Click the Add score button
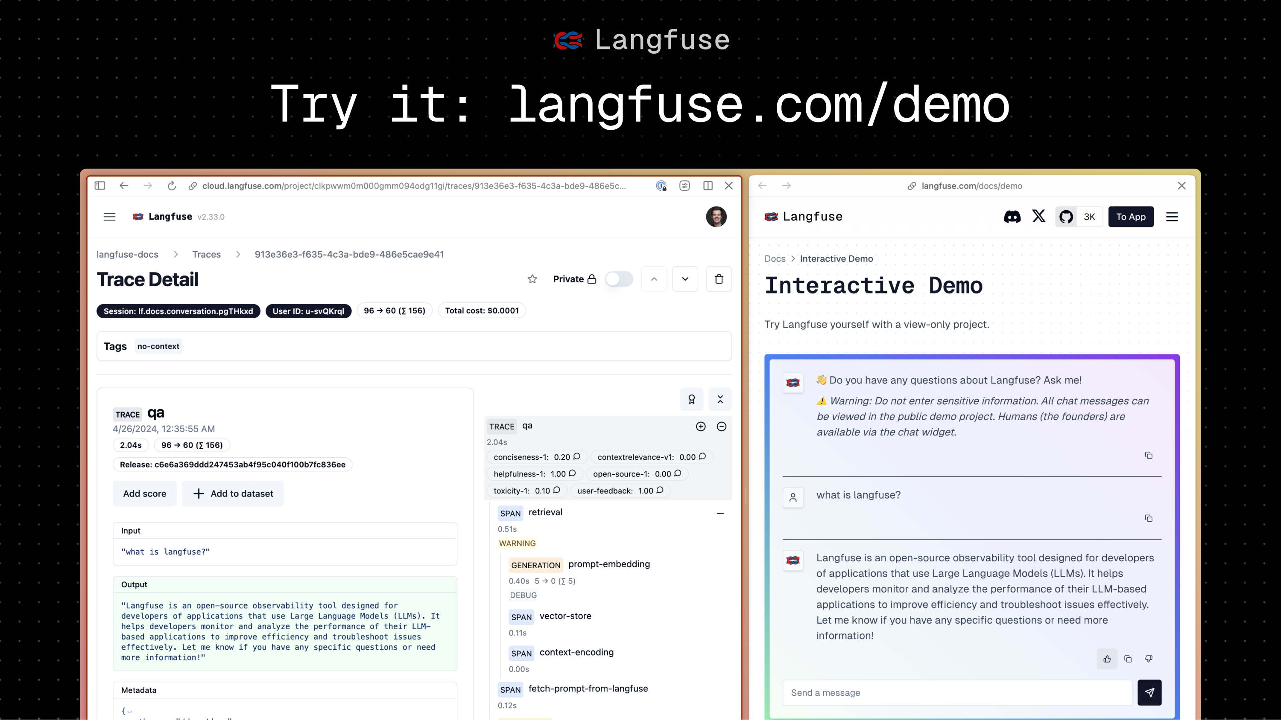 click(145, 494)
